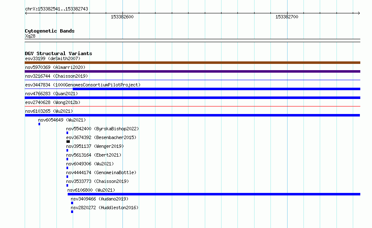Screen dimensions: 372x228
Task: Click small blue marker under nsv4444174
Action: [x=67, y=177]
